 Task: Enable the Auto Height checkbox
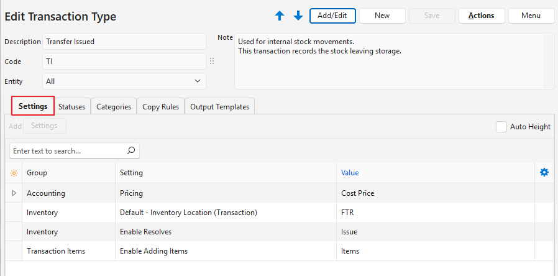pos(501,127)
